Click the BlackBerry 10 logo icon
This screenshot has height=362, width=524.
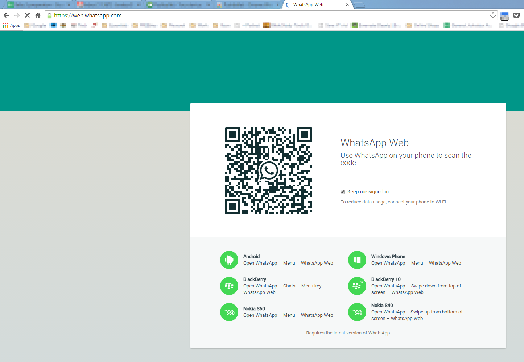[x=357, y=286]
